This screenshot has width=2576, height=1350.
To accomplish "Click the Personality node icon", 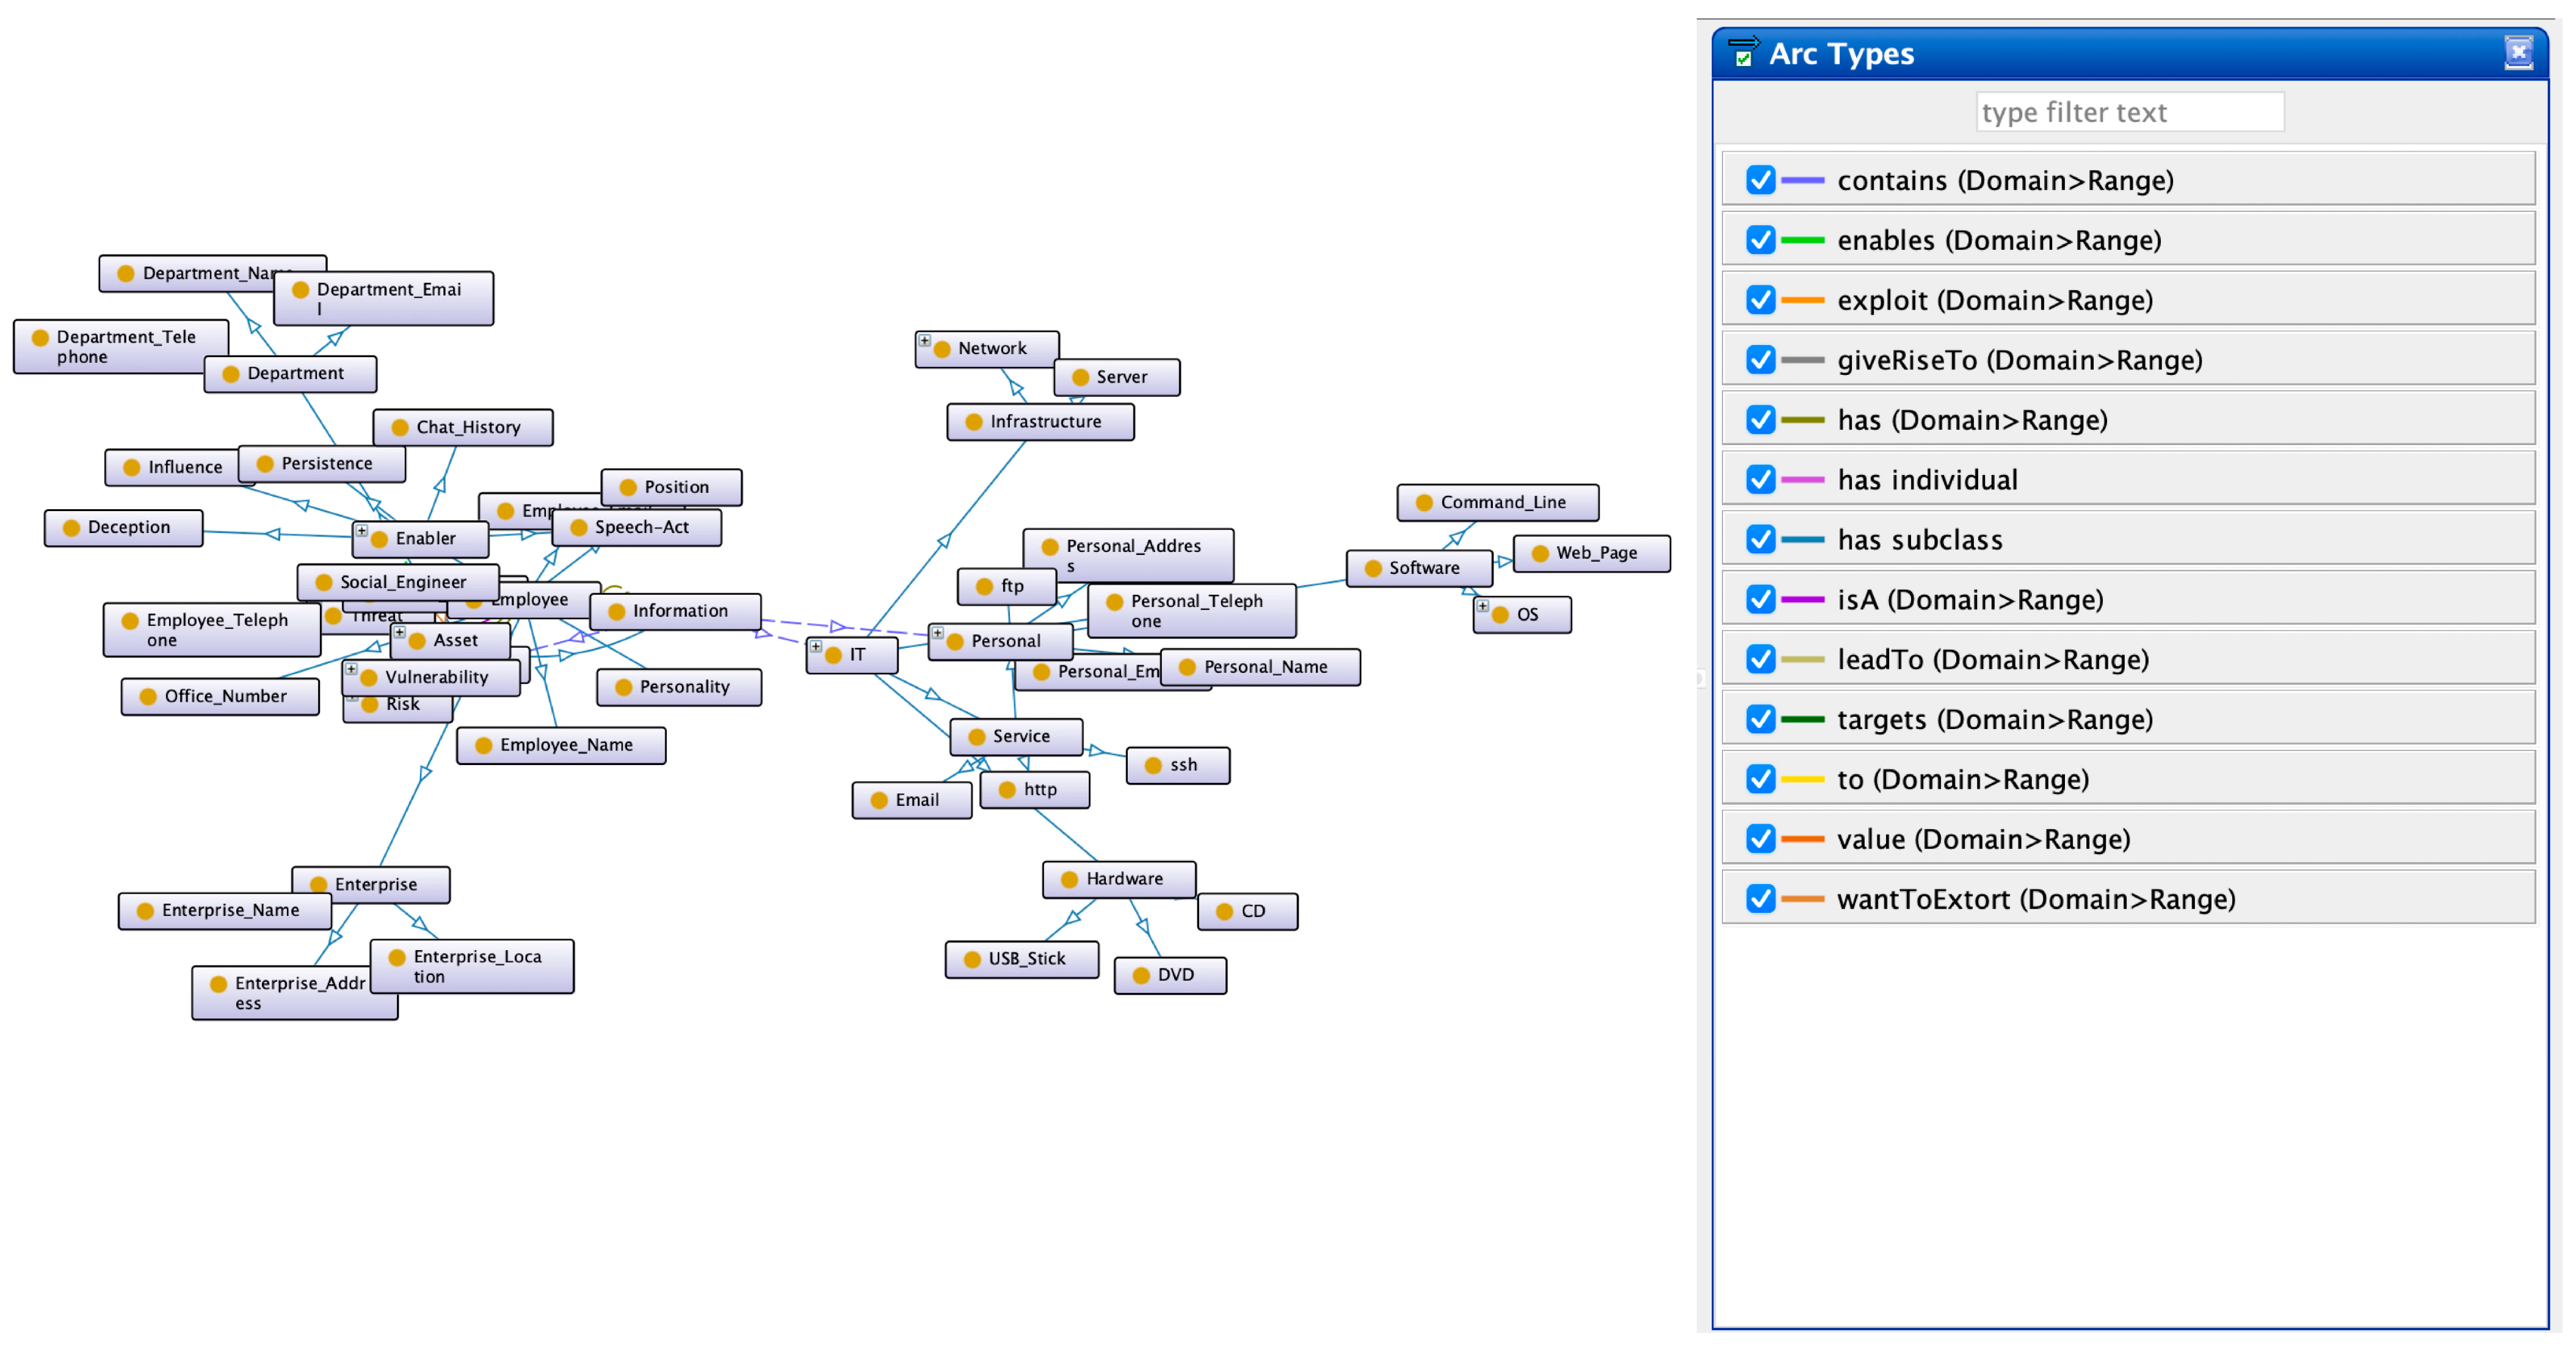I will pyautogui.click(x=624, y=687).
